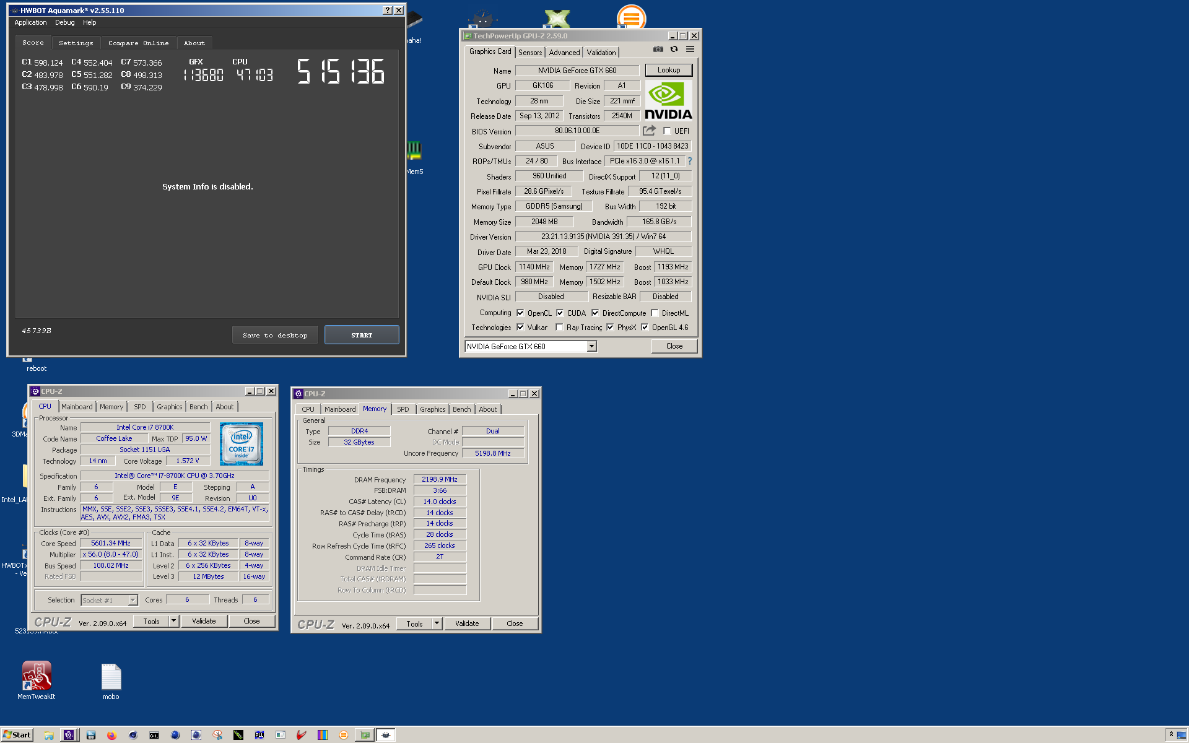1189x743 pixels.
Task: Open File Explorer taskbar icon
Action: [x=49, y=735]
